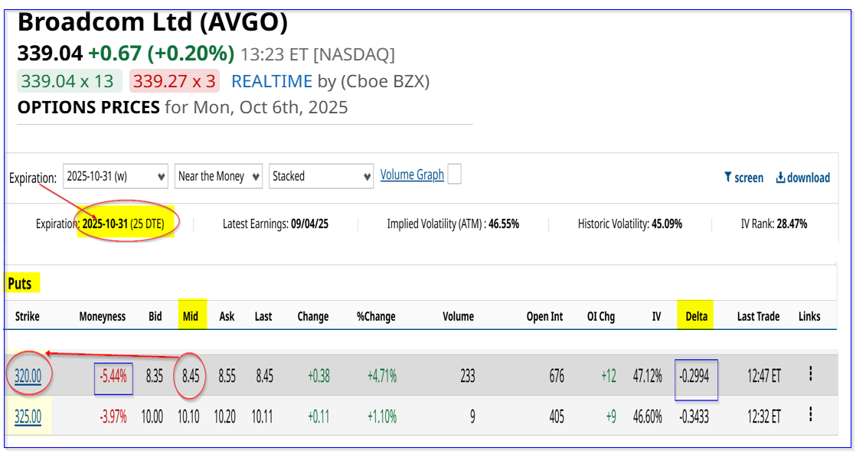
Task: Sort by the Mid column header
Action: click(x=188, y=316)
